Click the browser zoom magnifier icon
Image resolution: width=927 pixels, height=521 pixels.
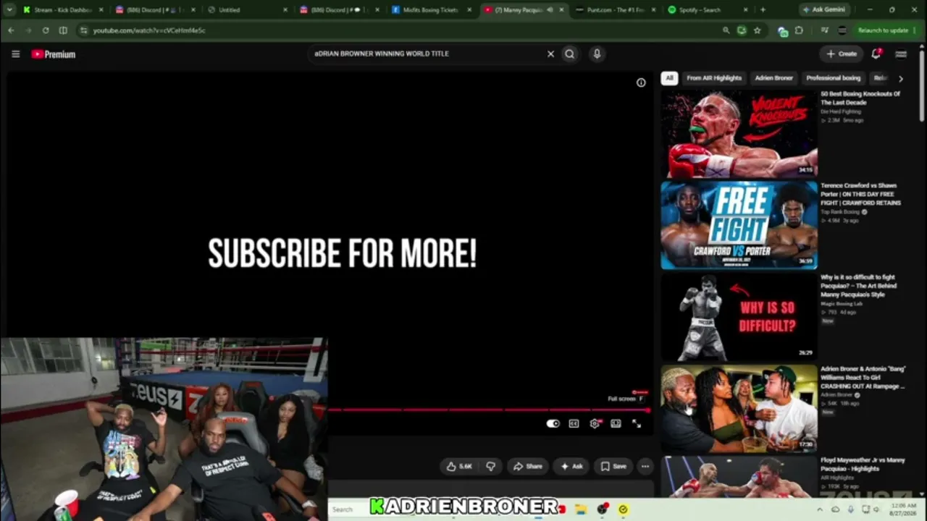pos(726,30)
